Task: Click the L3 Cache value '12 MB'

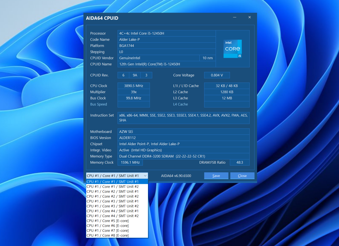Action: click(227, 98)
